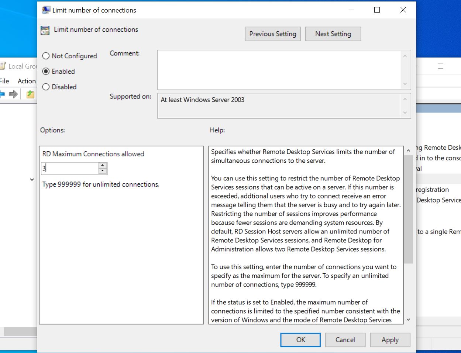Open the File menu

(x=5, y=81)
